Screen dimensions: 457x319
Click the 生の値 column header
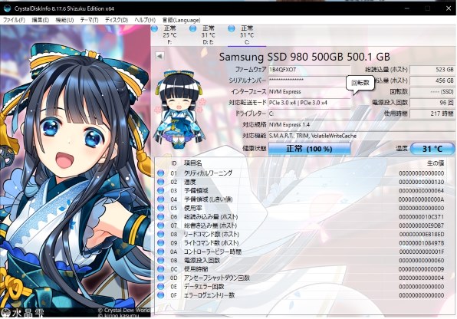click(x=436, y=163)
